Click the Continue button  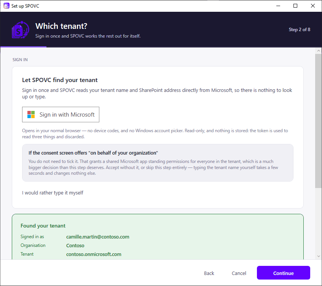click(284, 273)
